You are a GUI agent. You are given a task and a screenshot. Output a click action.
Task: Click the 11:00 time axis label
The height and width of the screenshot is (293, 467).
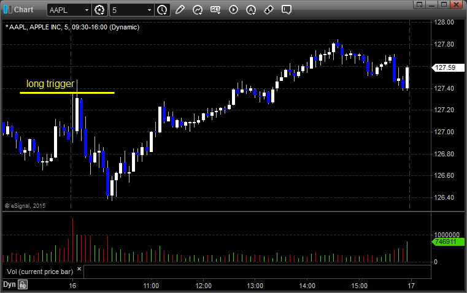151,286
